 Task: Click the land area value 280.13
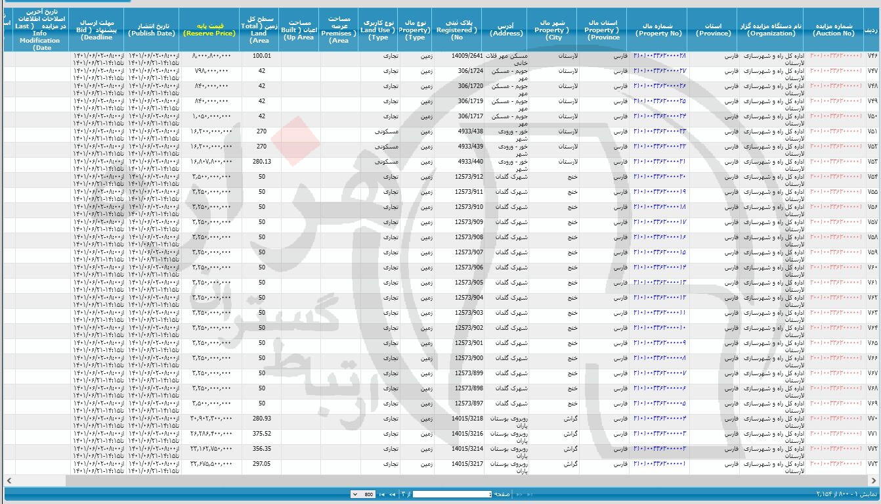[x=261, y=161]
